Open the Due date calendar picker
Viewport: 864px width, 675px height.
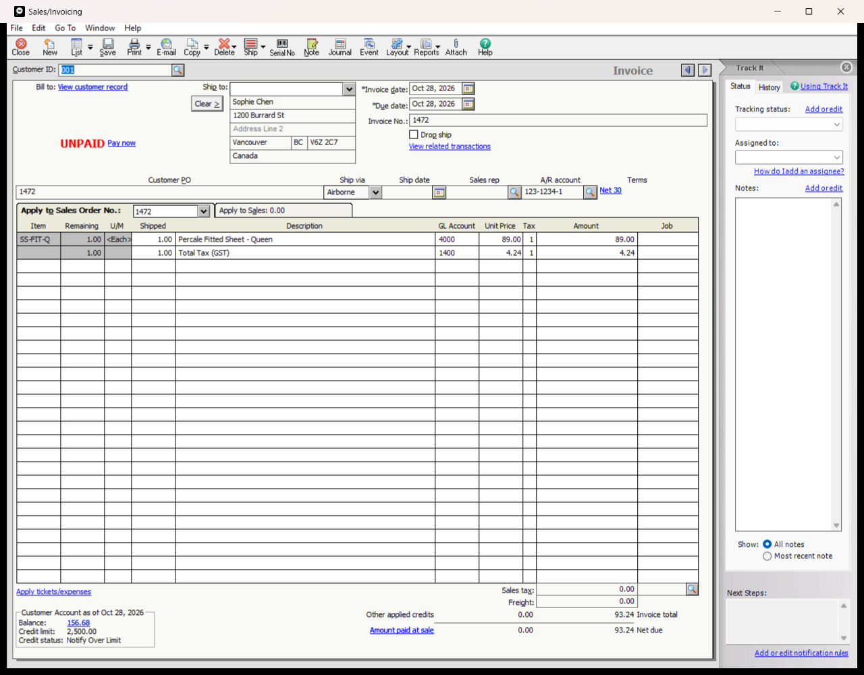tap(468, 104)
